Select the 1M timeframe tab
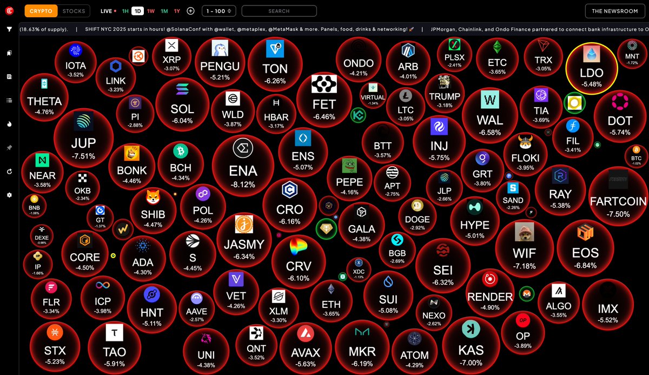Viewport: 649px width, 375px height. [x=164, y=11]
